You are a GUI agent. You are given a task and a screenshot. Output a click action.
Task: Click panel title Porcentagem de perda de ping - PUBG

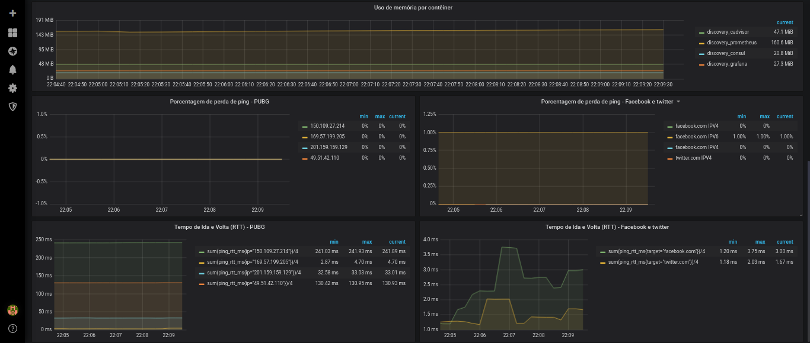click(219, 102)
